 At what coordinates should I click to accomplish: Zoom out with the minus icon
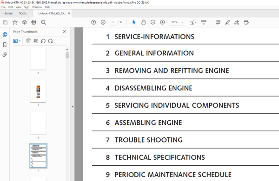click(x=153, y=22)
